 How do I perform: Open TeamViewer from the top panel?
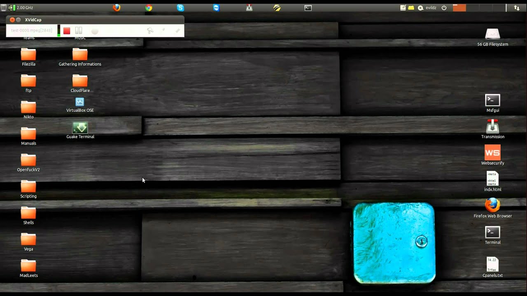[x=217, y=7]
